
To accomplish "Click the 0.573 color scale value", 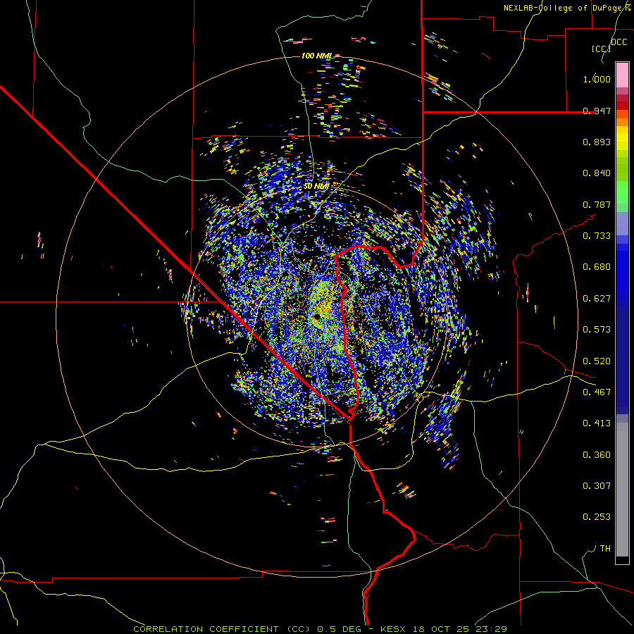I will click(597, 330).
